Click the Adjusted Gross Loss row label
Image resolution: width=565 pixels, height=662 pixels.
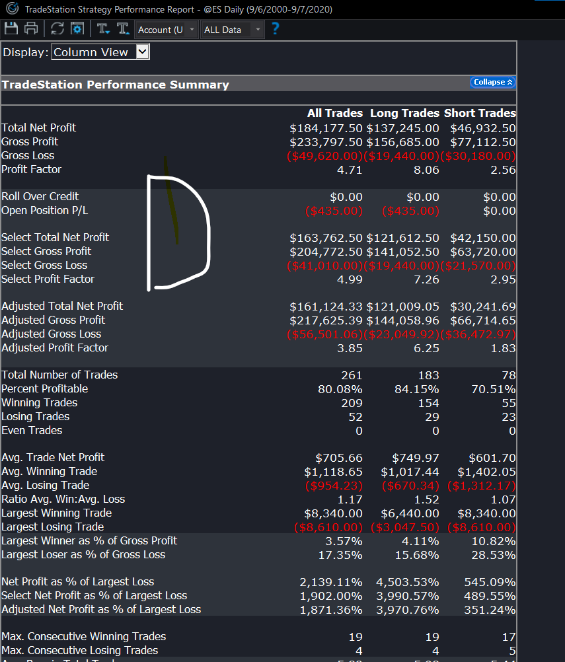click(52, 334)
